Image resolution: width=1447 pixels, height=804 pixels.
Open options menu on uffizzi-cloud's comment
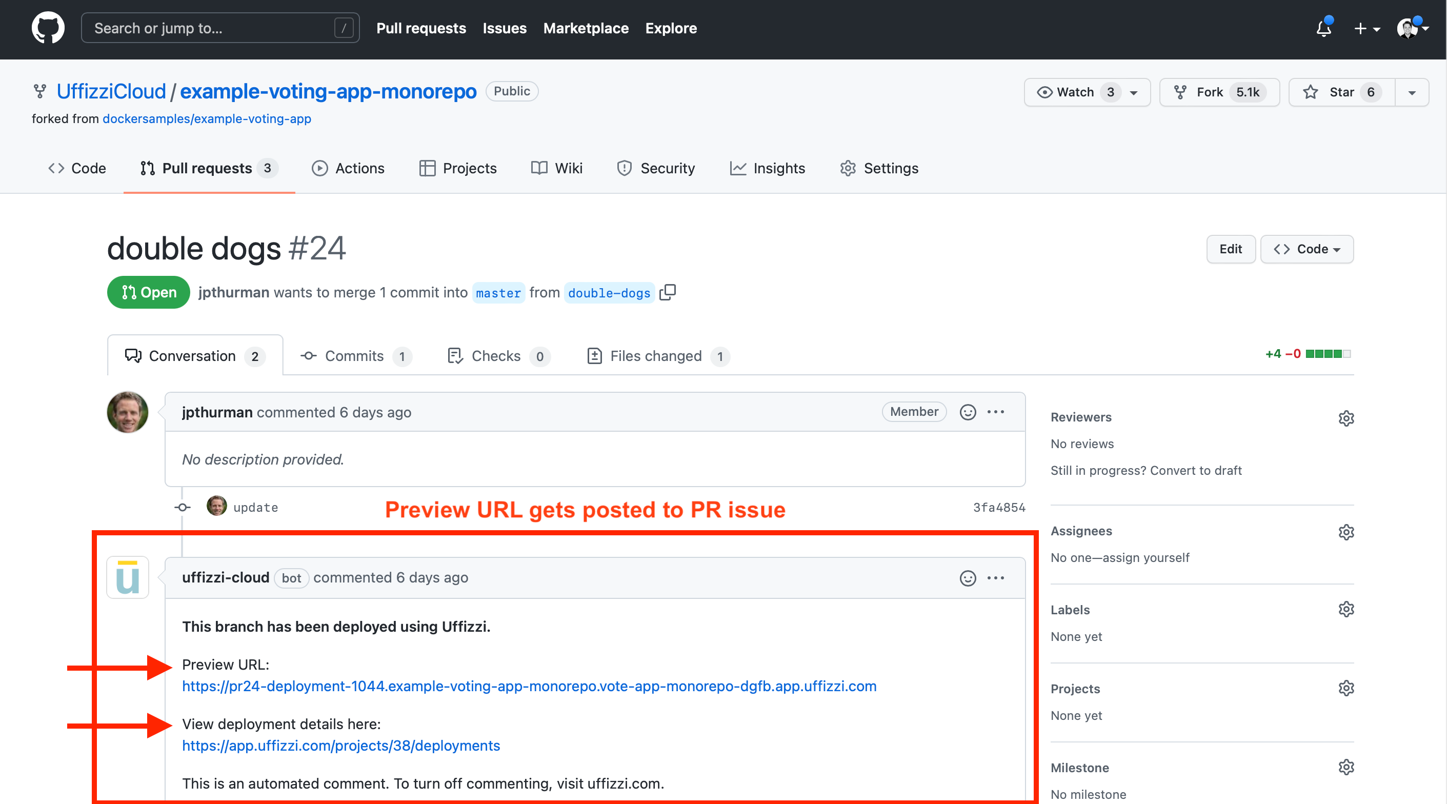995,577
